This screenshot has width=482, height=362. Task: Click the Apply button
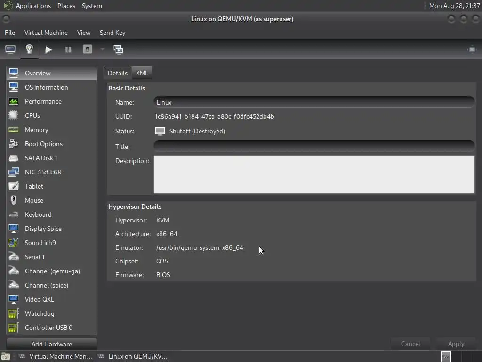[x=456, y=344]
